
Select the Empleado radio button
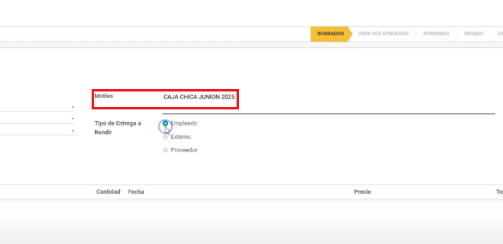[165, 123]
